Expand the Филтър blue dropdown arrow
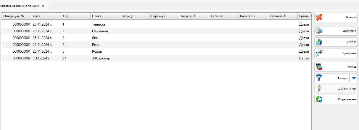Image resolution: width=359 pixels, height=130 pixels. (x=354, y=78)
